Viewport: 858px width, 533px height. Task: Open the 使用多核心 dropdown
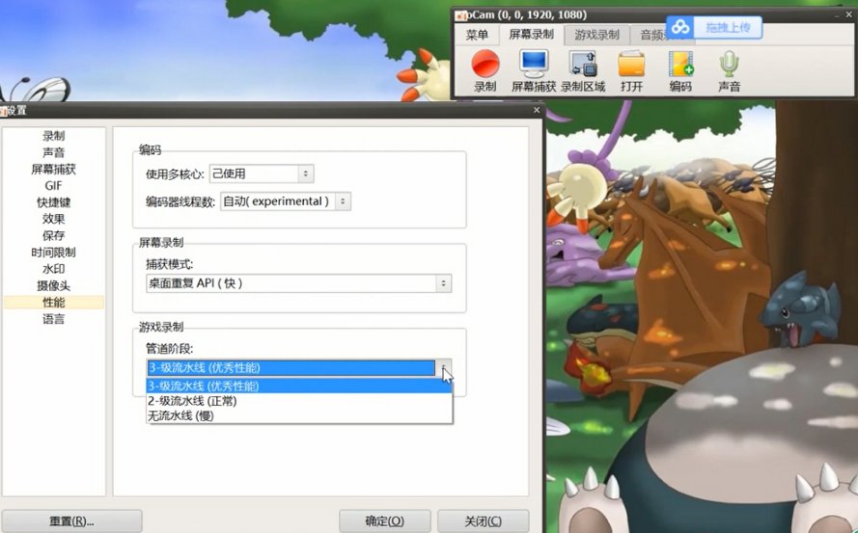(x=262, y=173)
